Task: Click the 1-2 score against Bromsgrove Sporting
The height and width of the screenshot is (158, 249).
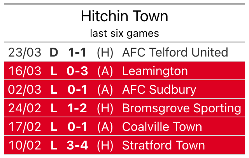Action: (77, 108)
